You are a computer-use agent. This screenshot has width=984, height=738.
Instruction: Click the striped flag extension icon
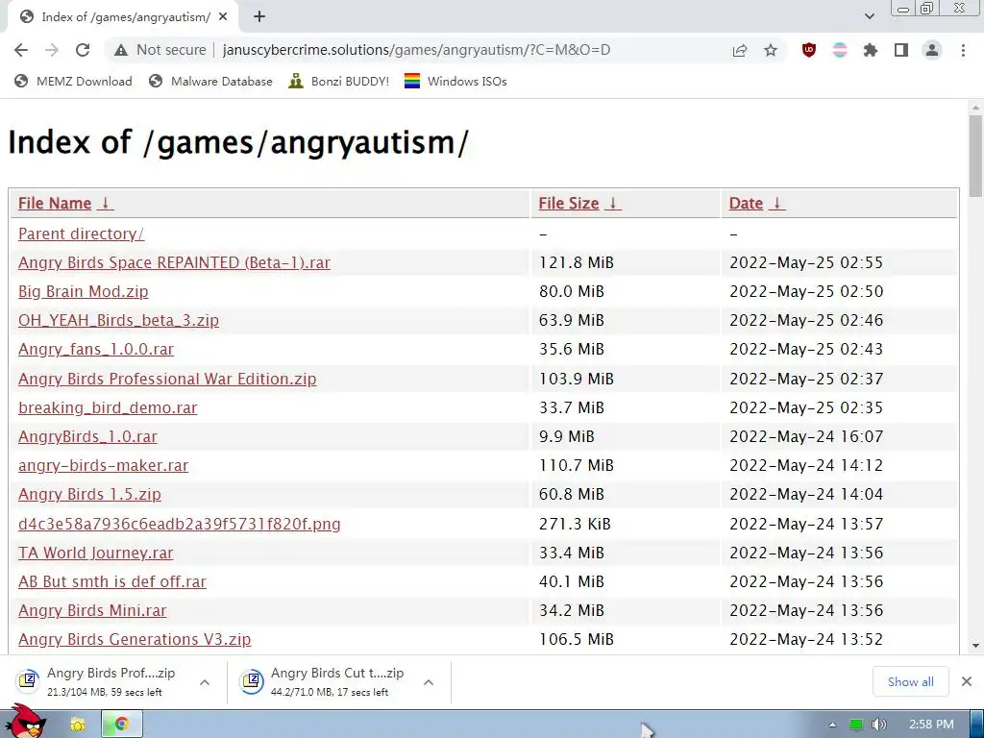(840, 50)
